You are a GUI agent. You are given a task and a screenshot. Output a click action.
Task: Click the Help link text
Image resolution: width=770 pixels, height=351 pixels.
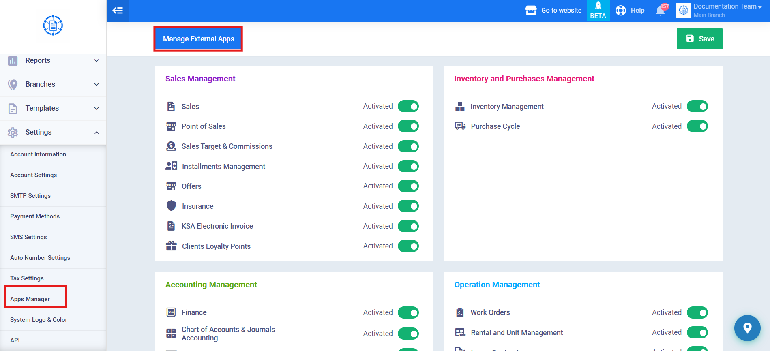[x=637, y=11]
